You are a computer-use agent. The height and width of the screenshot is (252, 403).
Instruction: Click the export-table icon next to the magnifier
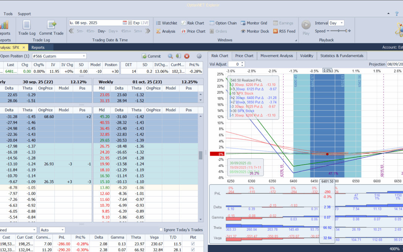(x=178, y=56)
